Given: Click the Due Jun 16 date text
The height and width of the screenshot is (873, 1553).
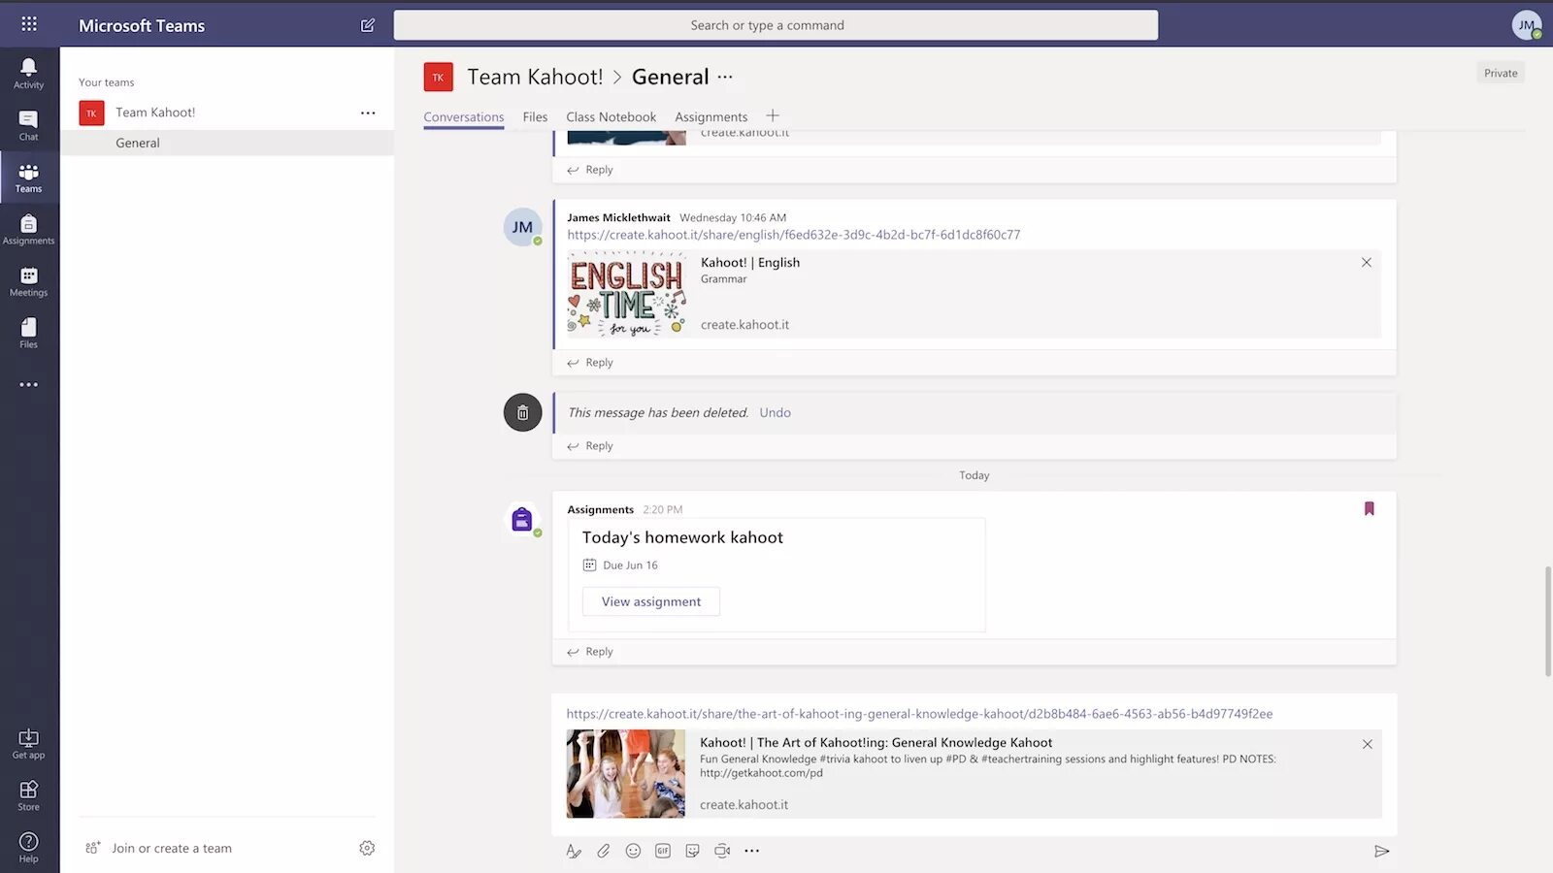Looking at the screenshot, I should [630, 566].
